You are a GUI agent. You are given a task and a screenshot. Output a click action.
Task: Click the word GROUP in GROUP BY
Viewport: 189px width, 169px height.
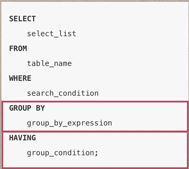[20, 108]
